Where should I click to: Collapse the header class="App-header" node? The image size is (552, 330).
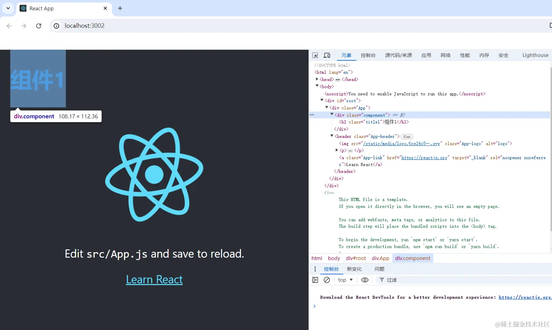(332, 136)
